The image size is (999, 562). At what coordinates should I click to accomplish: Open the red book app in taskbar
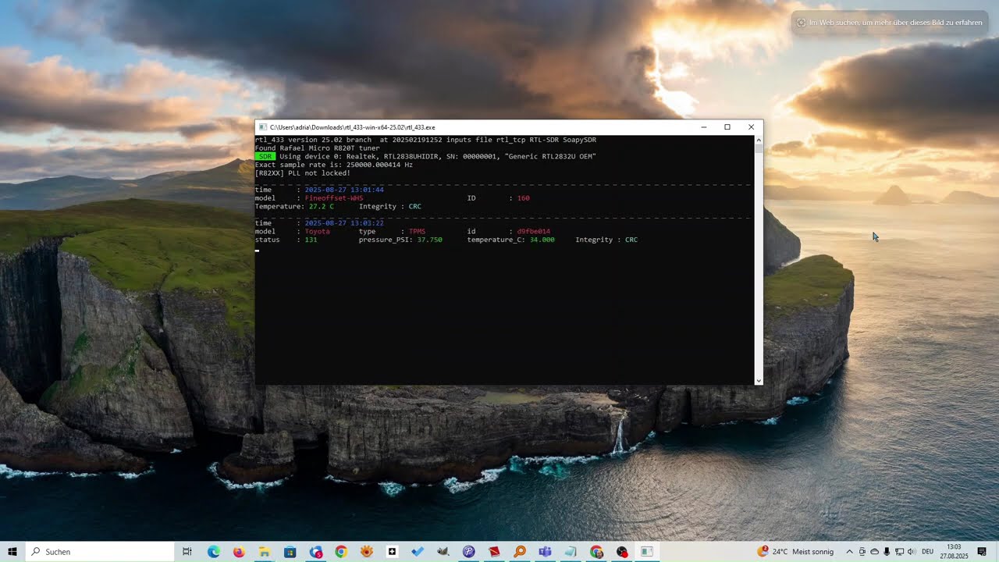pyautogui.click(x=494, y=552)
